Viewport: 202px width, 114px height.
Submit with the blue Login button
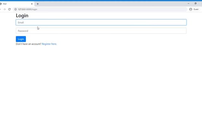pyautogui.click(x=21, y=39)
